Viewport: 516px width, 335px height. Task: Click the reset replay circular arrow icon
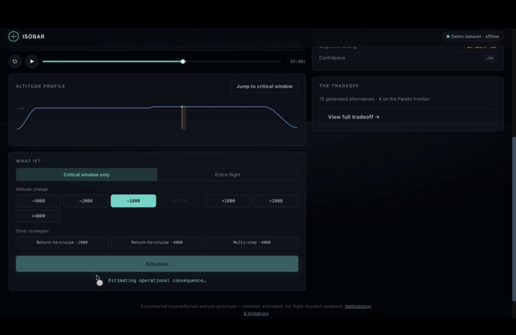[x=15, y=61]
